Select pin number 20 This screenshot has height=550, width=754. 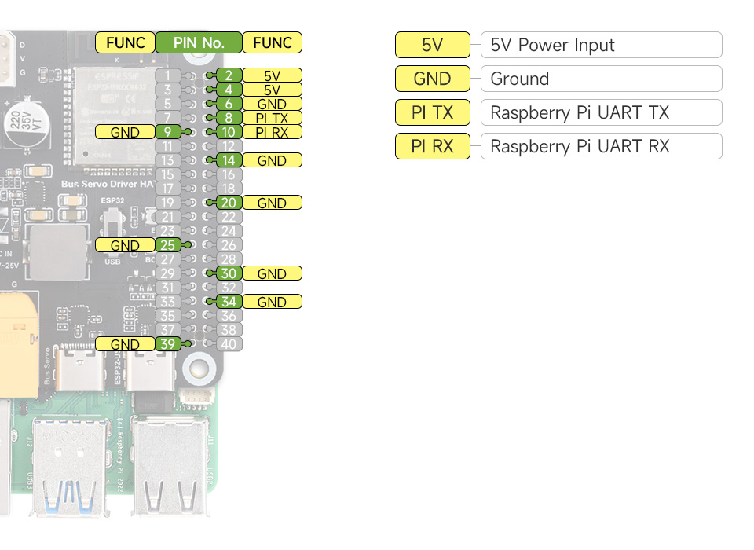click(x=229, y=203)
